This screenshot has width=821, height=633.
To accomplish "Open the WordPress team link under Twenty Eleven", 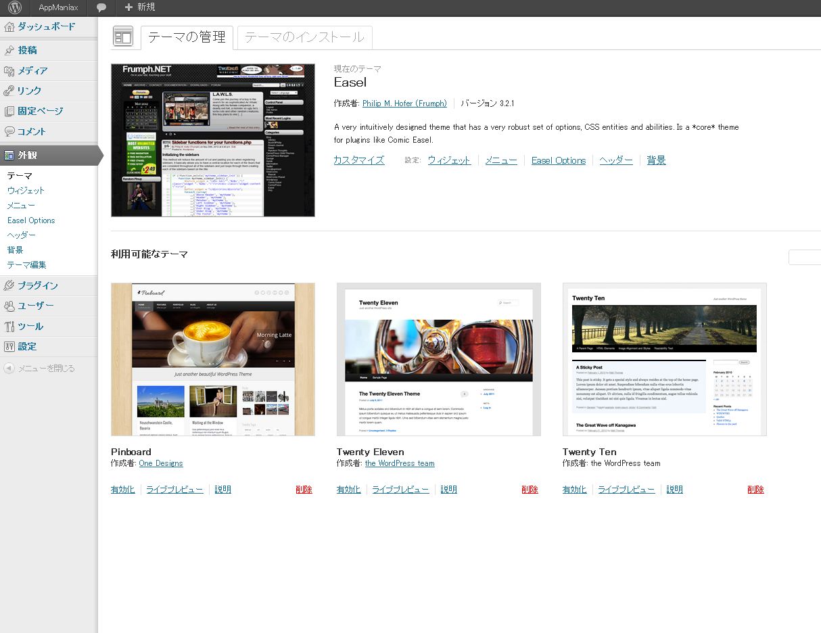I will point(400,463).
